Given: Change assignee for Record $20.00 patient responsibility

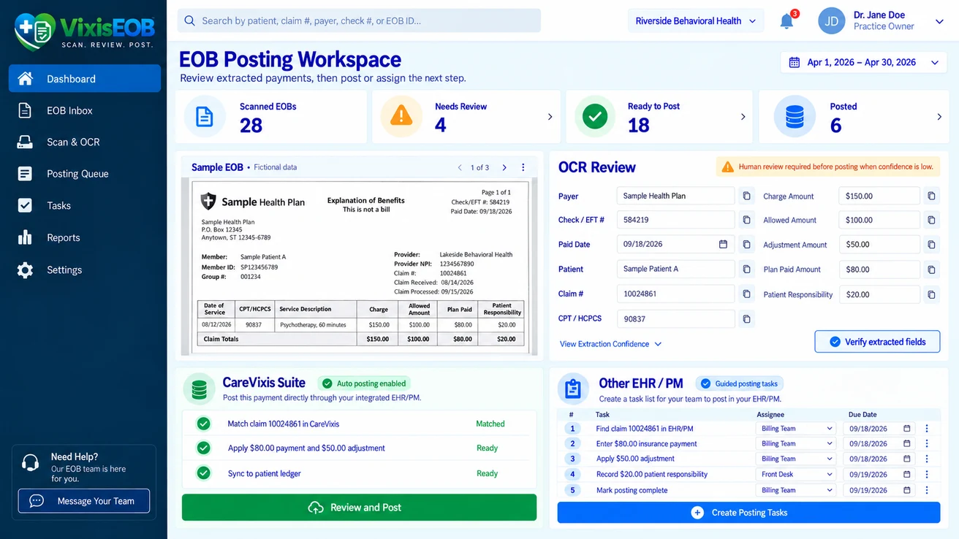Looking at the screenshot, I should [x=796, y=474].
